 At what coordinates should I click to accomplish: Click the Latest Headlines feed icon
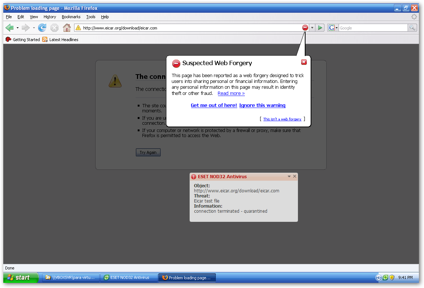click(45, 40)
